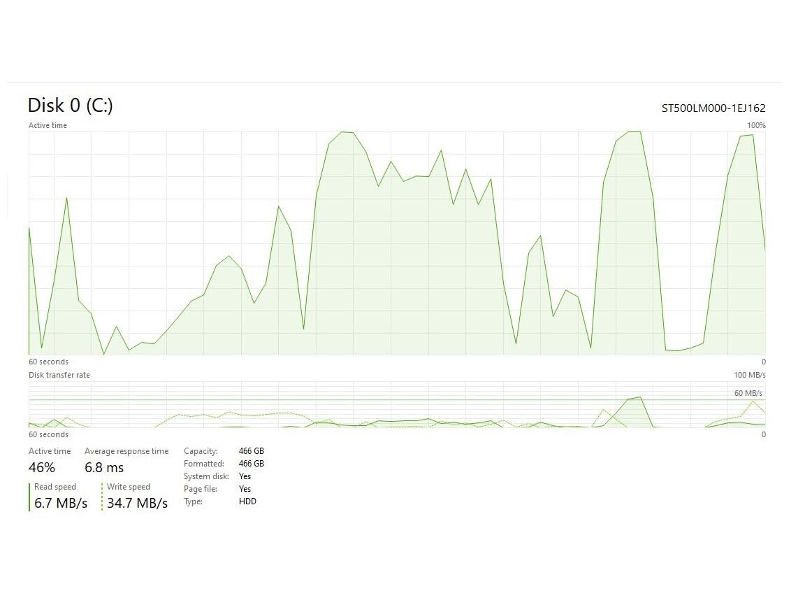Viewport: 805px width, 605px height.
Task: Click the Average response time label
Action: pyautogui.click(x=126, y=451)
